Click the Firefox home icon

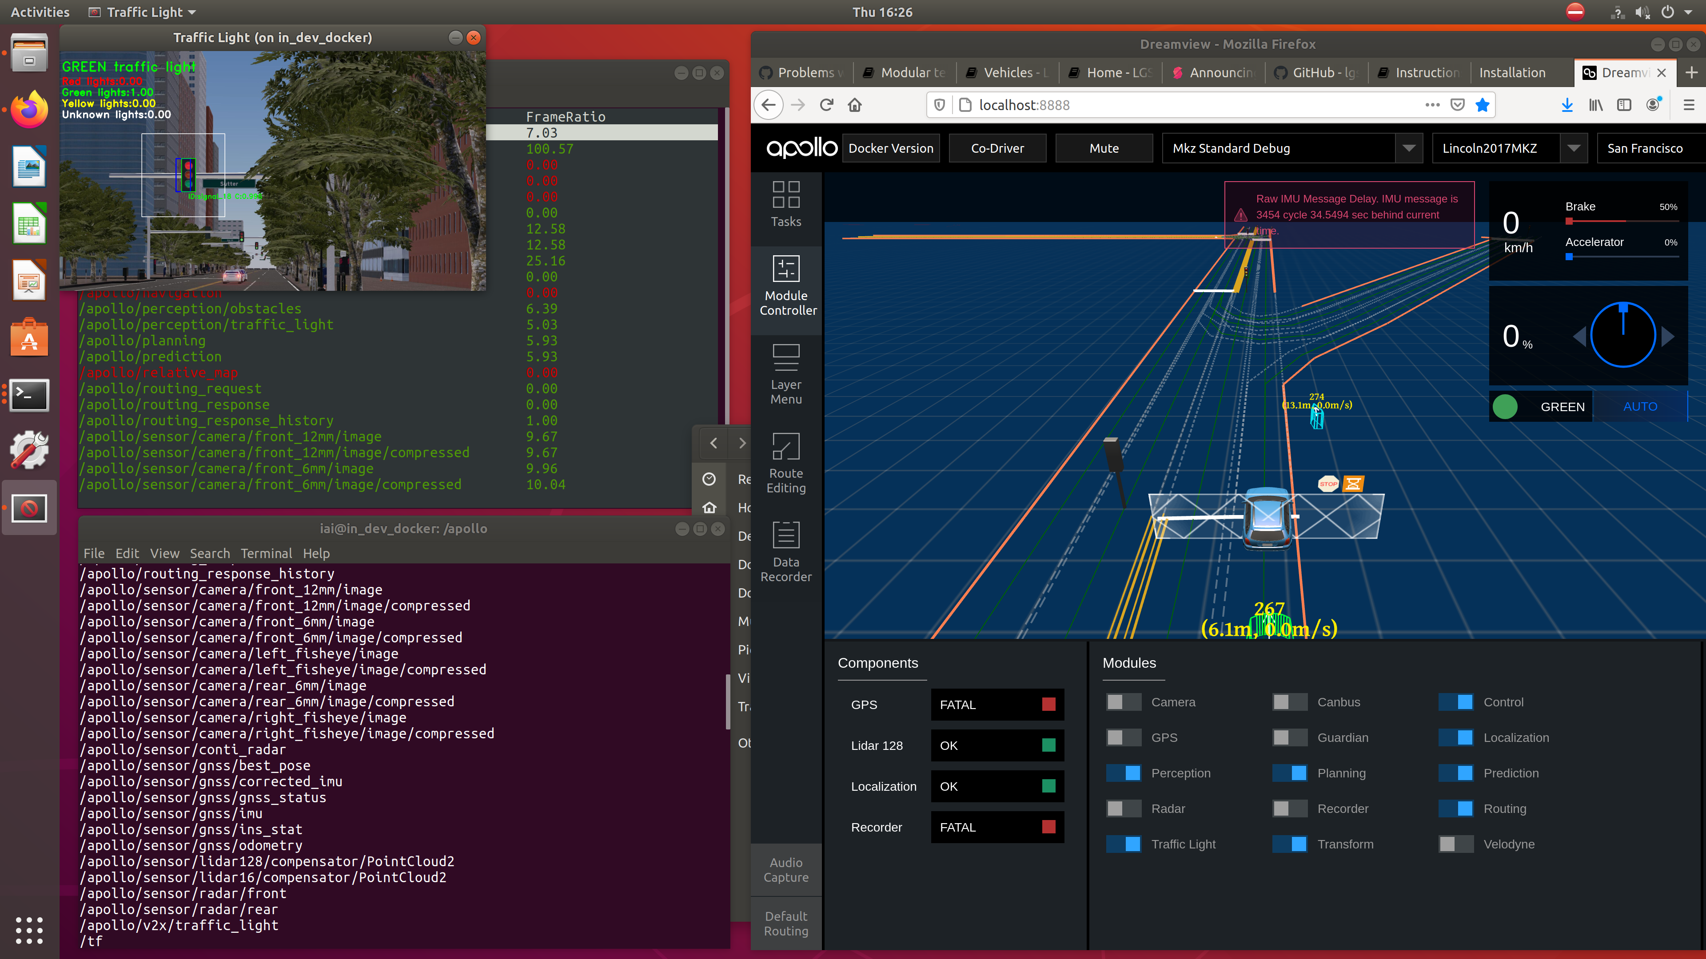854,105
